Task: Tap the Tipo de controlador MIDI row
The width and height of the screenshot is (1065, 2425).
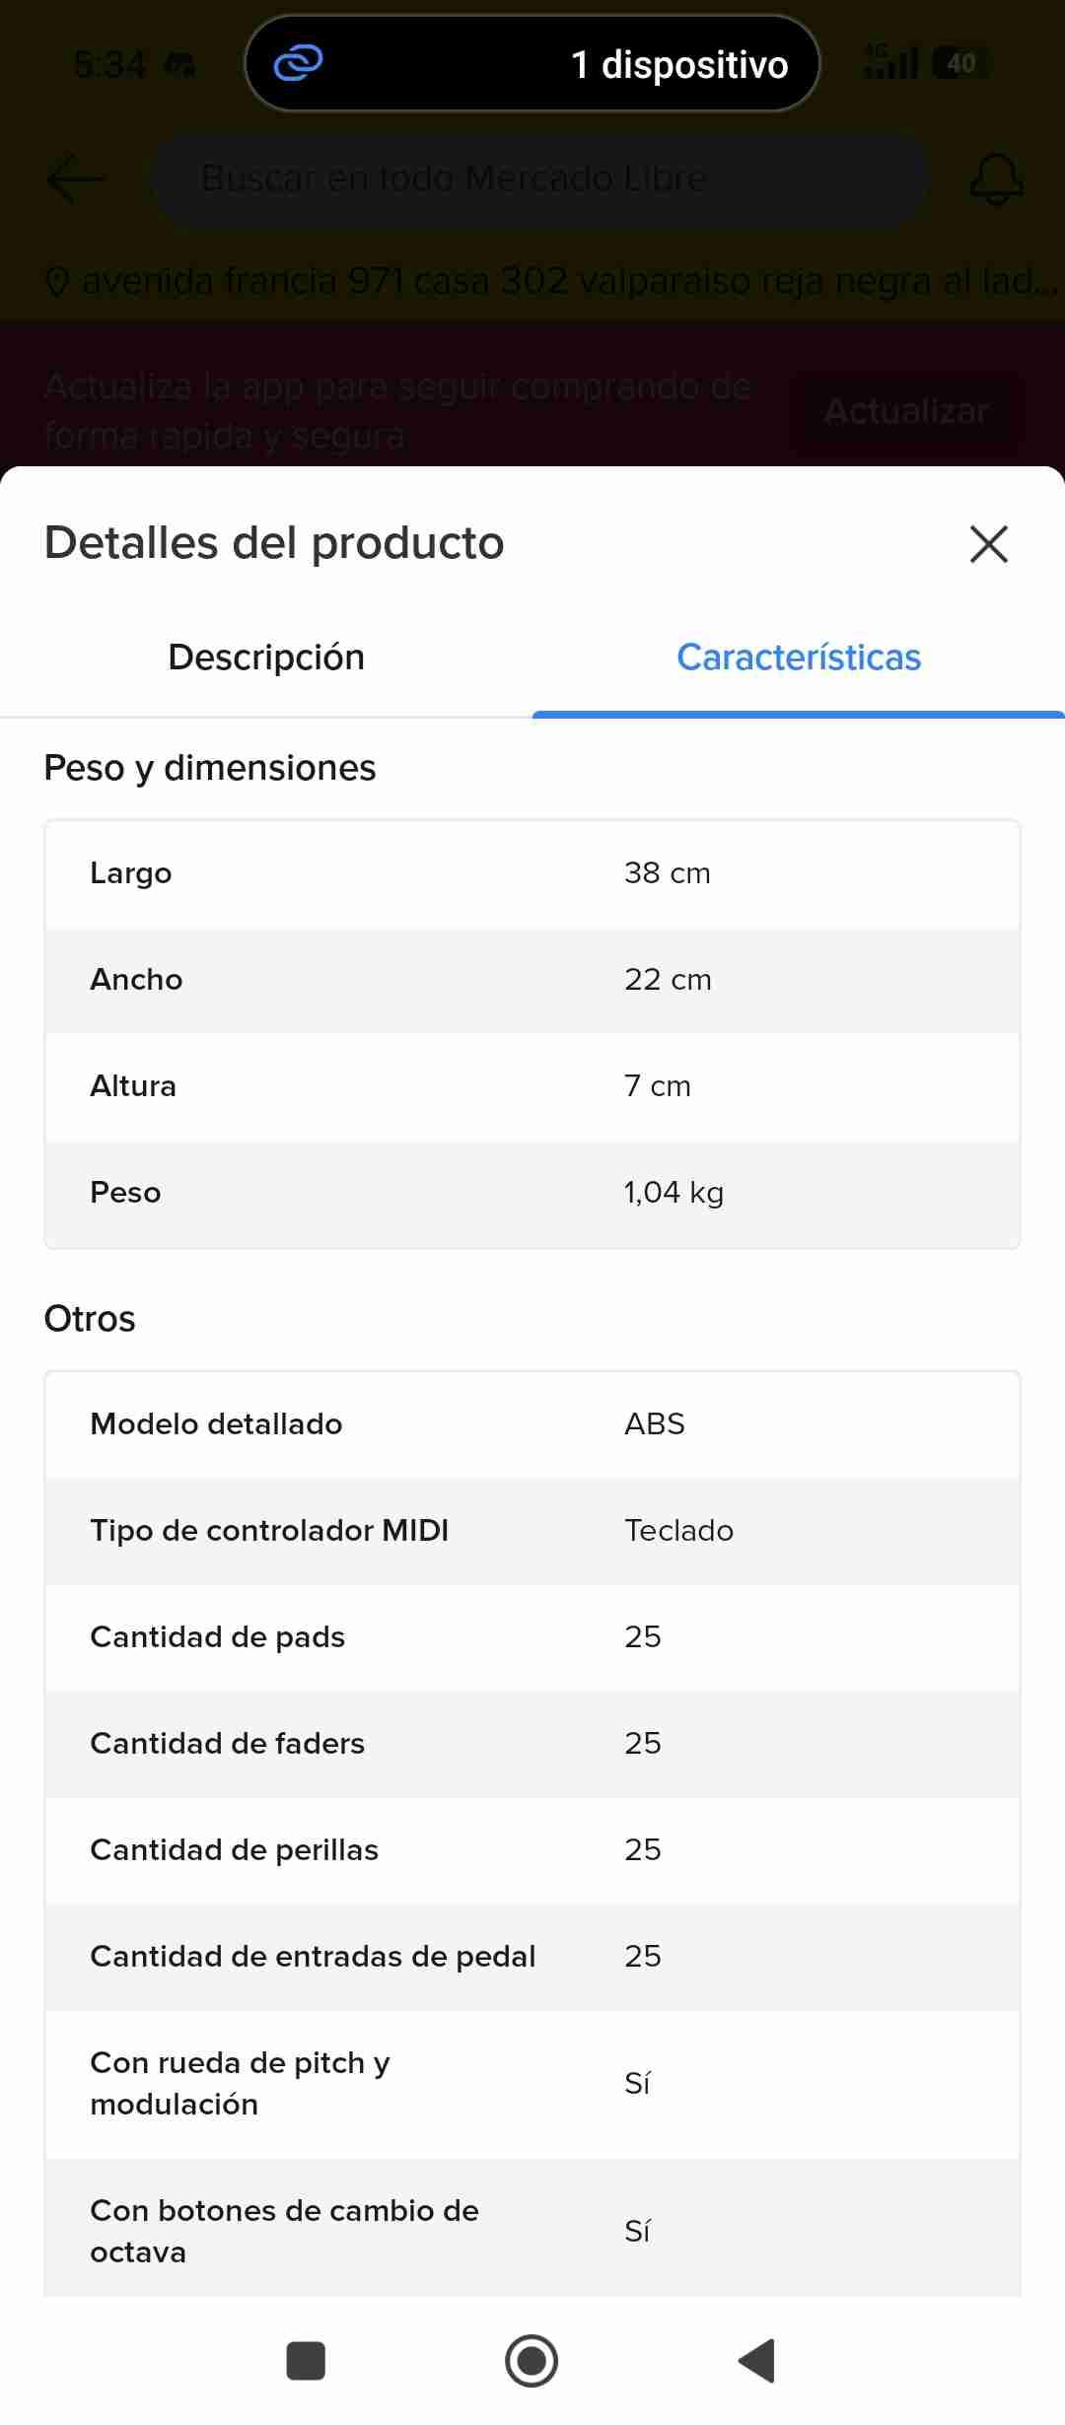Action: click(x=532, y=1531)
